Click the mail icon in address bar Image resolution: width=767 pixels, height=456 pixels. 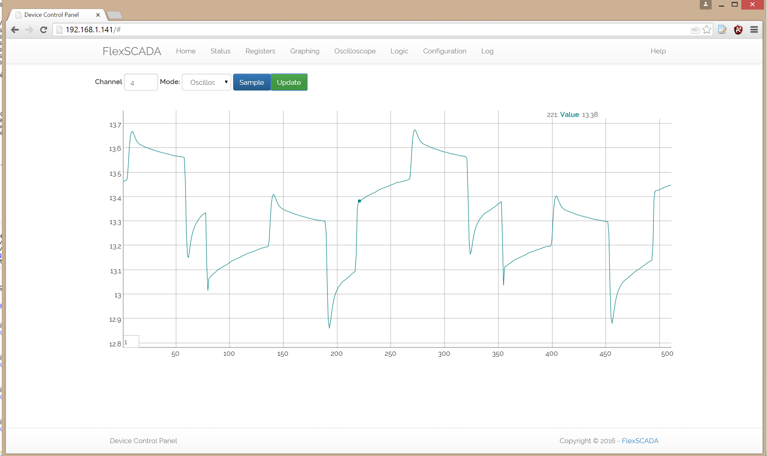click(695, 30)
